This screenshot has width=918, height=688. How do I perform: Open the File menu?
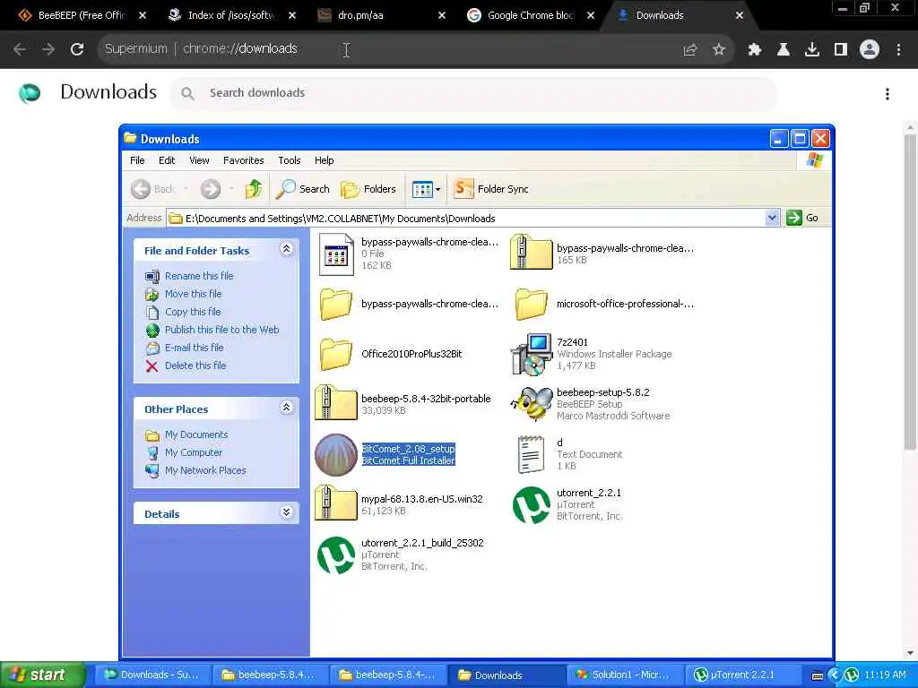[x=137, y=160]
